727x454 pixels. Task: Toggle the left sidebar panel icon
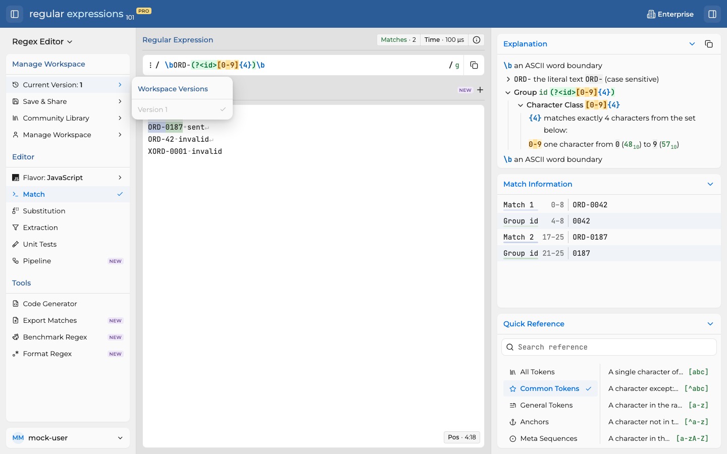15,14
